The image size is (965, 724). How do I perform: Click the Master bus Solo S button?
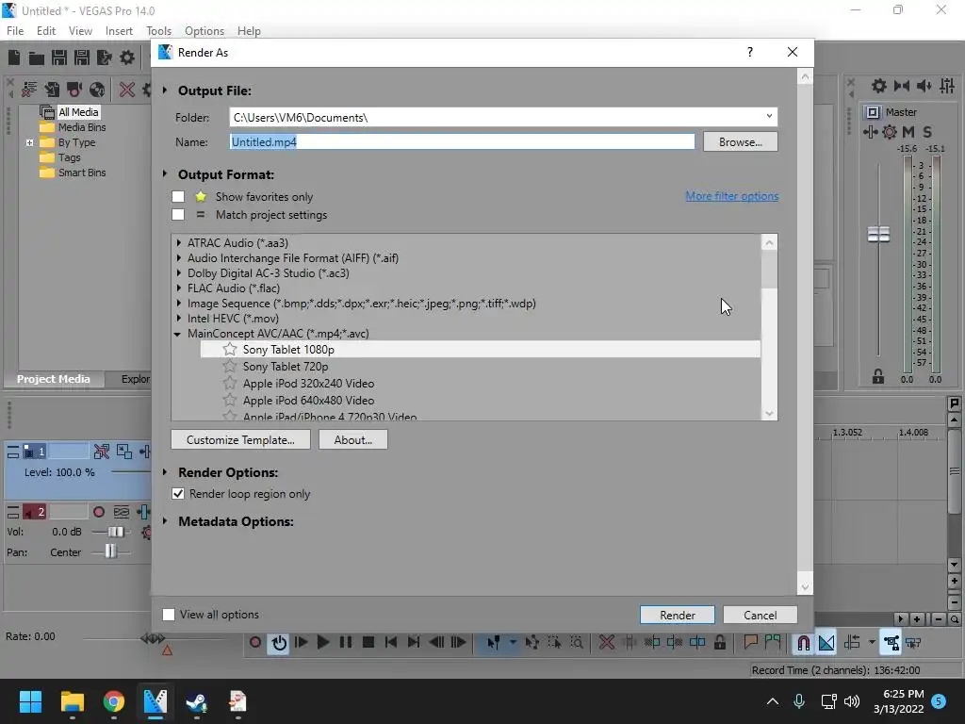coord(927,132)
